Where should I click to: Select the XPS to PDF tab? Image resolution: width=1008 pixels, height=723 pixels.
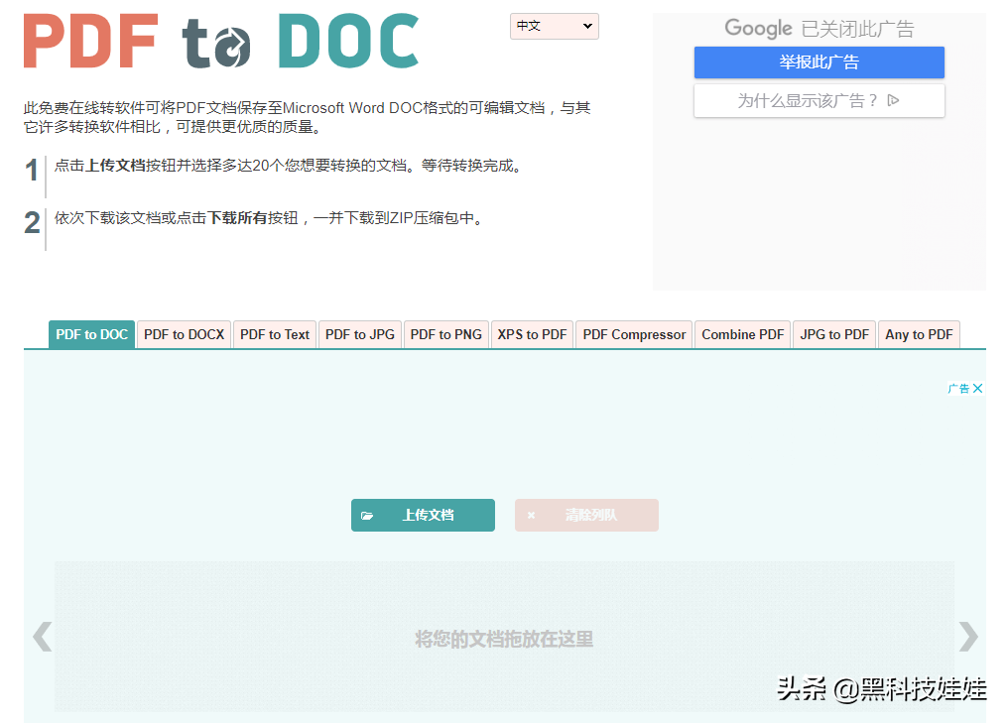coord(533,335)
